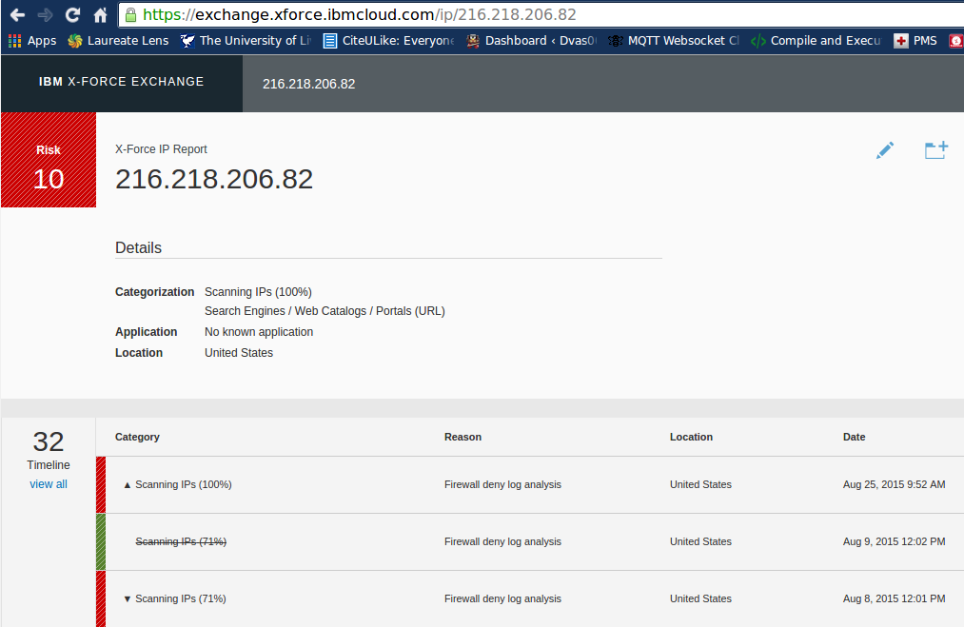Click the view all timeline link
Viewport: 964px width, 627px height.
49,484
